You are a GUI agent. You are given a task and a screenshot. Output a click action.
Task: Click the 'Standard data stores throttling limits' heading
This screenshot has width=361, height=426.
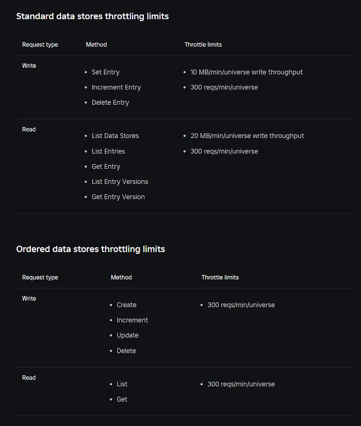tap(92, 16)
